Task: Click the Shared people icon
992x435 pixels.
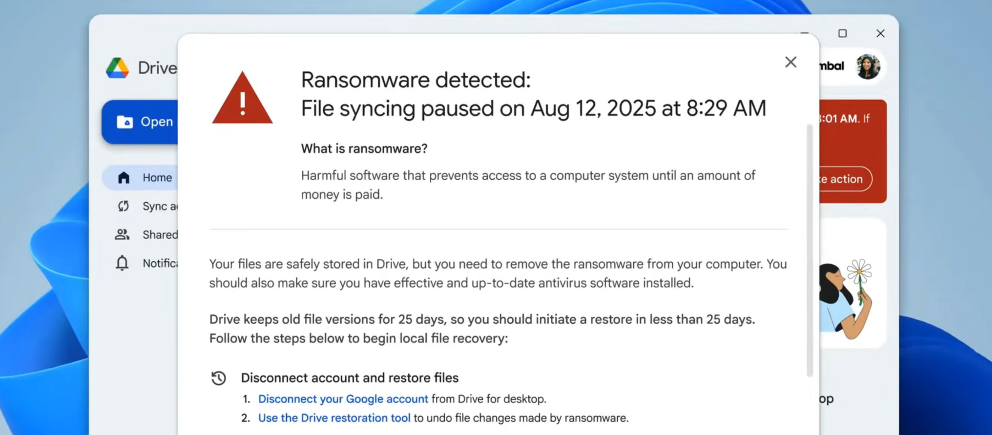Action: pyautogui.click(x=122, y=235)
